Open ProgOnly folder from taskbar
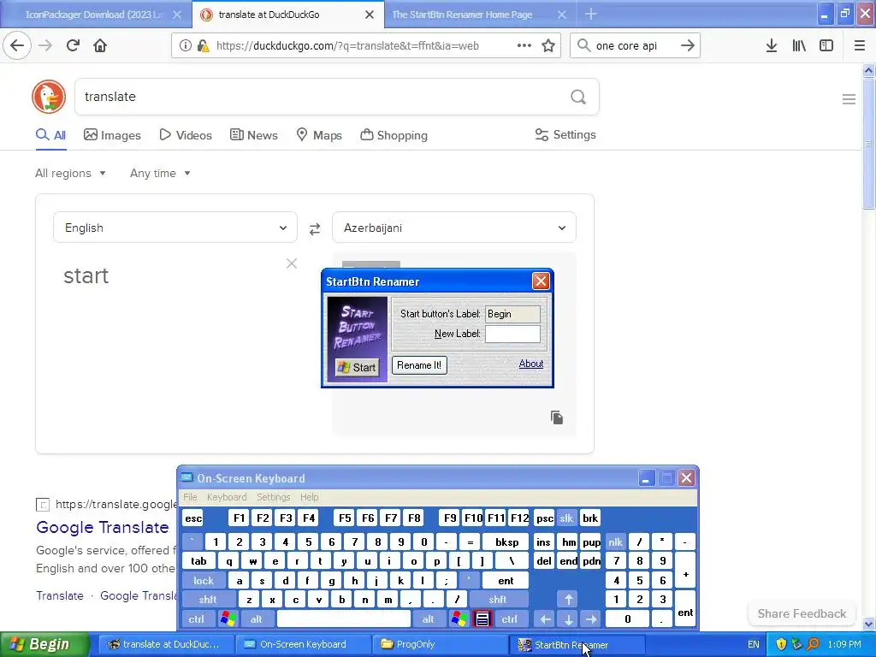The width and height of the screenshot is (876, 657). pos(441,644)
